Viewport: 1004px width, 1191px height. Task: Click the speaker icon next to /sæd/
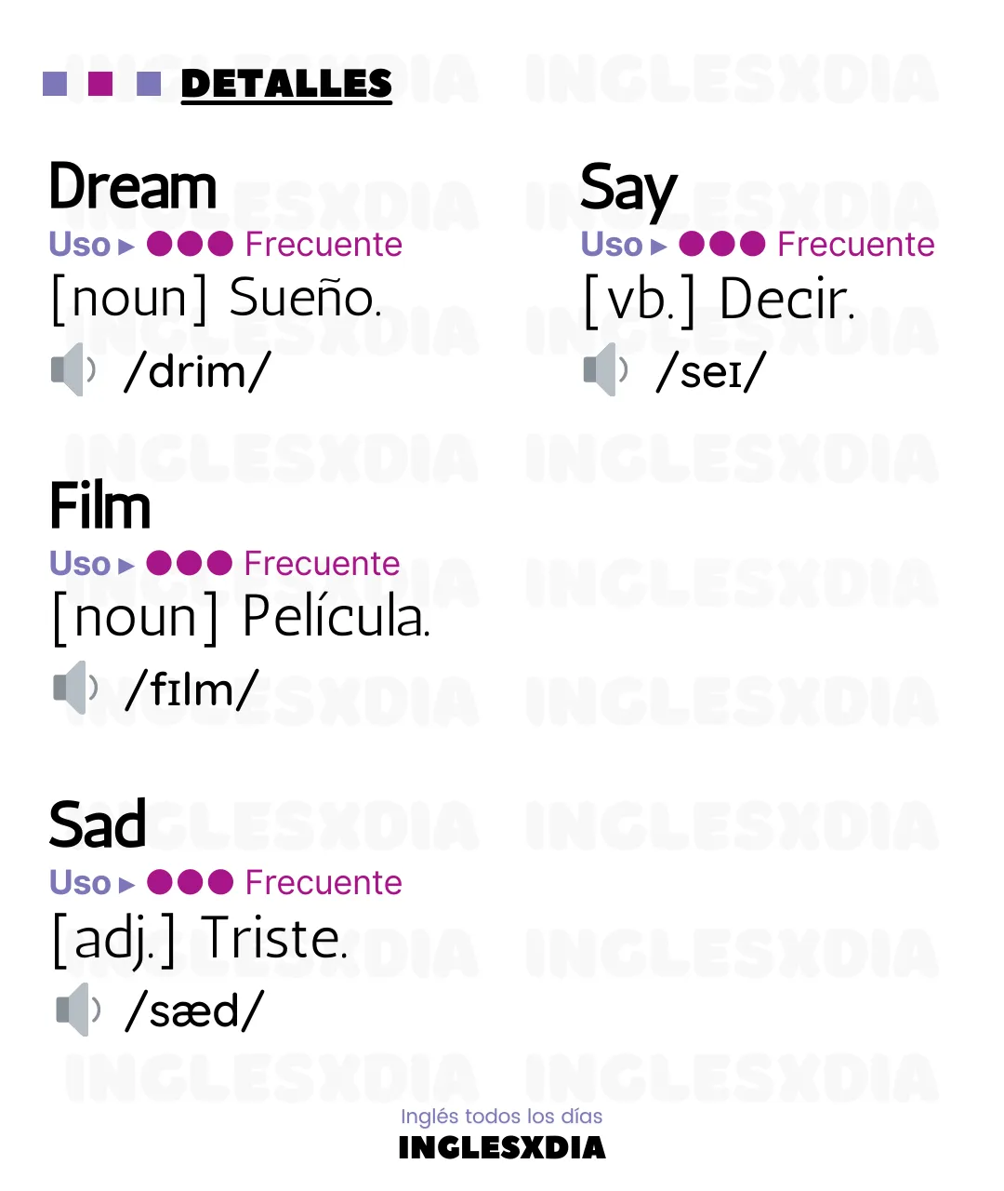tap(78, 1010)
